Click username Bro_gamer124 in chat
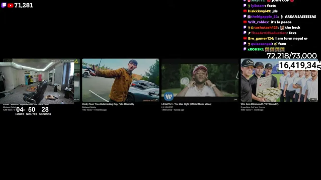 261,38
